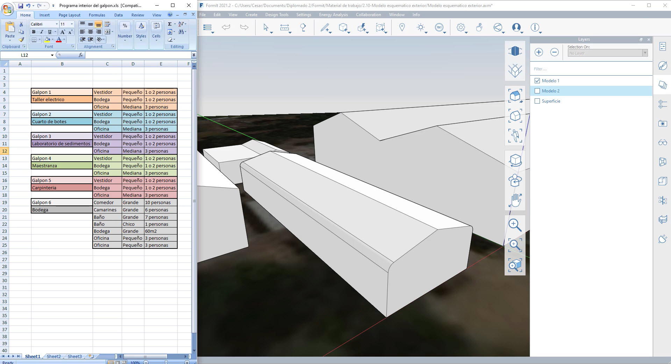Enable the Modelo 2 layer checkbox

click(537, 91)
